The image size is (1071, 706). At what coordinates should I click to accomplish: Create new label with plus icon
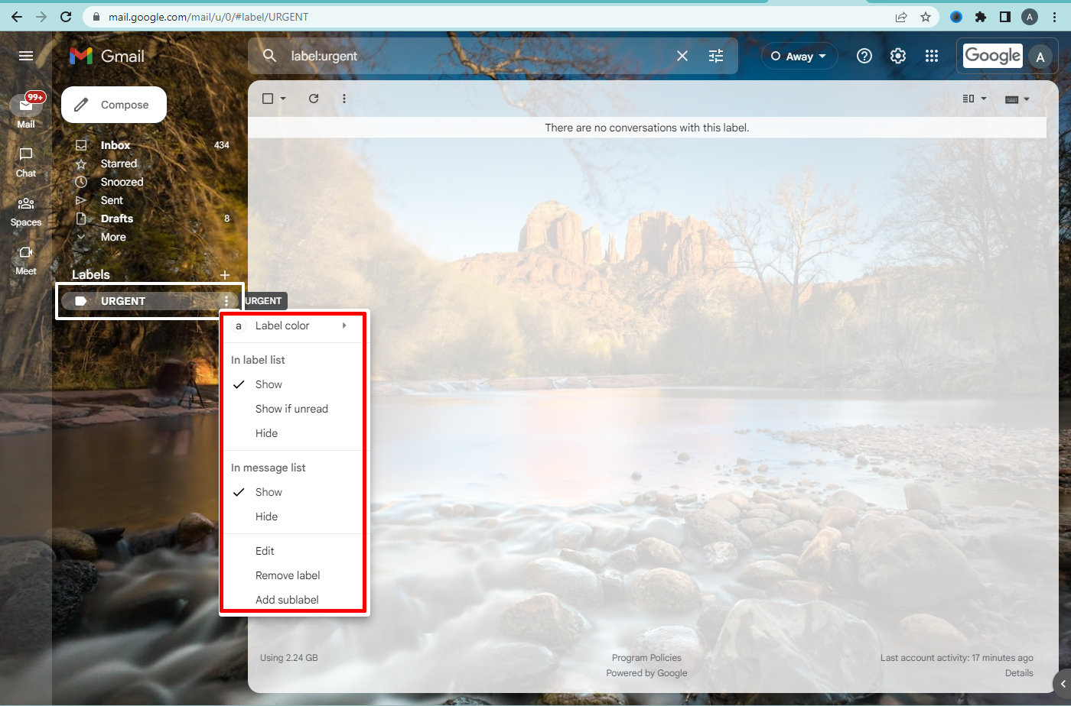pyautogui.click(x=225, y=275)
